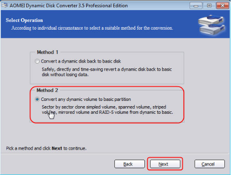Click the "Pick a method" instruction text
231x175 pixels.
tap(46, 148)
